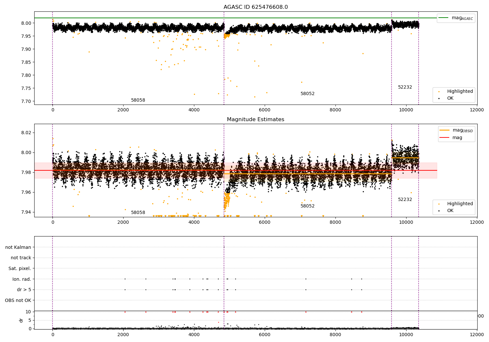Viewport: 489px width, 342px height.
Task: Click the 'Sat. pixel.' axis label
Action: point(20,268)
